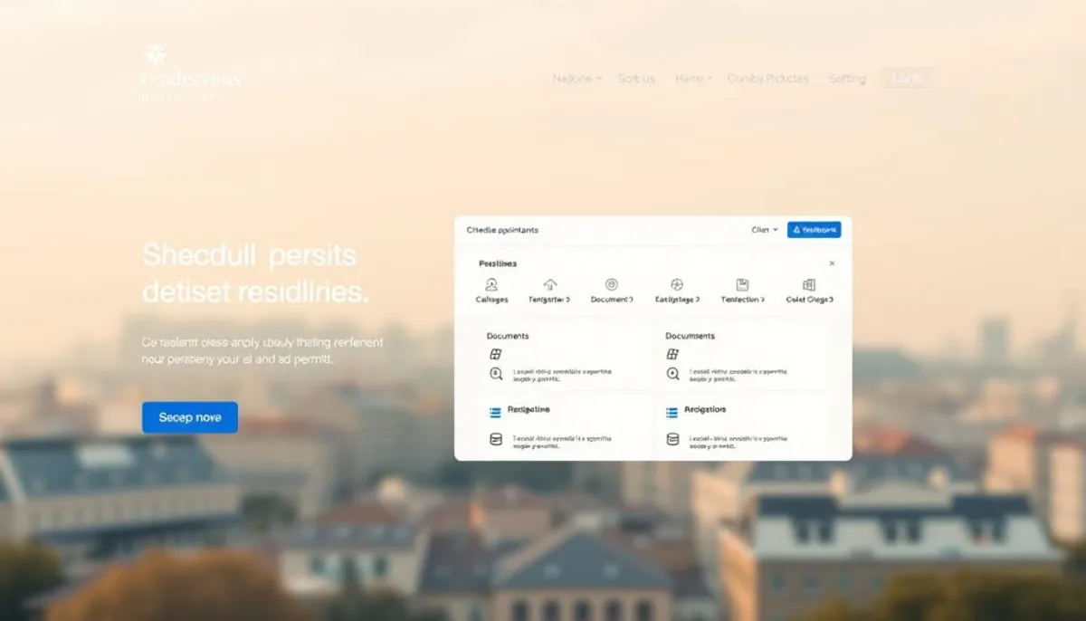Select the Tenfection page icon
This screenshot has height=621, width=1086.
742,283
